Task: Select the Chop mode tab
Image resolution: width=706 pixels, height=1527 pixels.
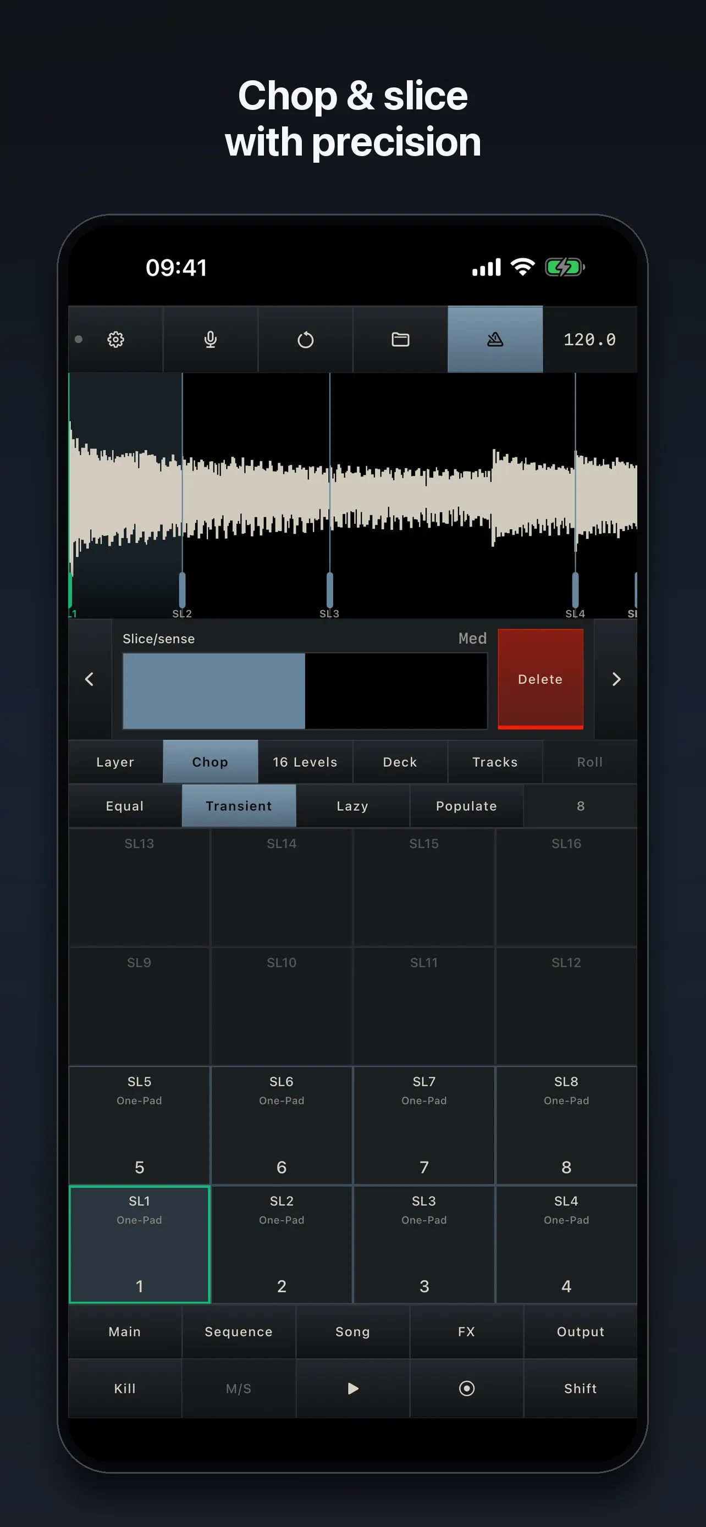Action: pos(211,762)
